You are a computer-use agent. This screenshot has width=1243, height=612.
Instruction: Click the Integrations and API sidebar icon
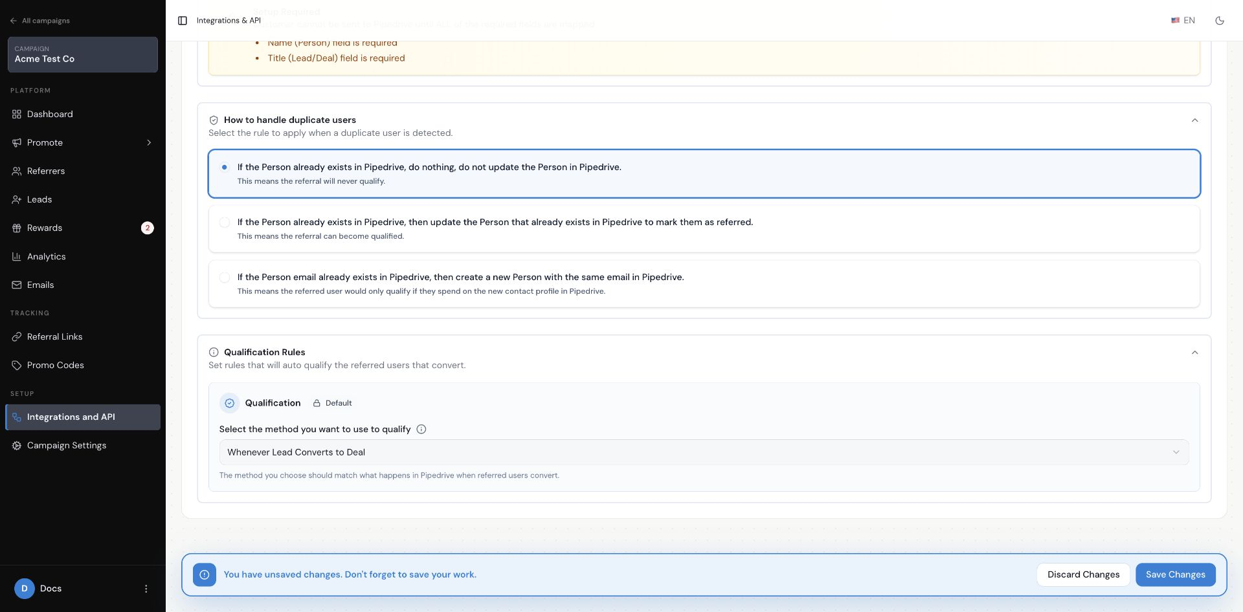pos(17,417)
